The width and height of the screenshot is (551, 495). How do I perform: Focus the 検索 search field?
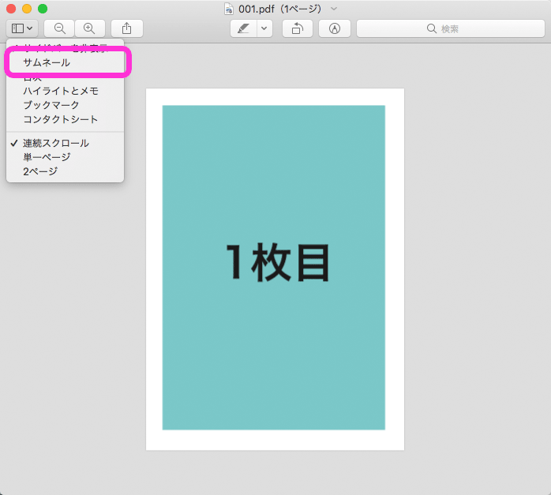click(451, 28)
